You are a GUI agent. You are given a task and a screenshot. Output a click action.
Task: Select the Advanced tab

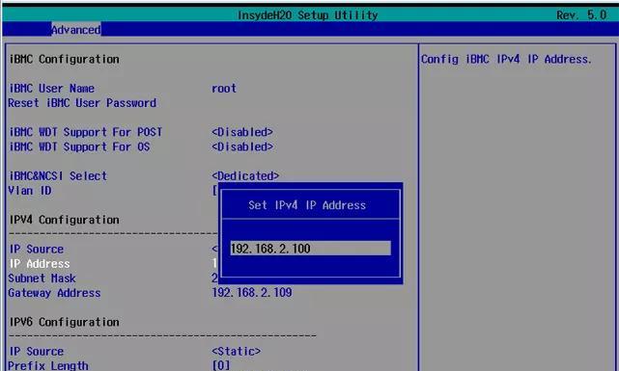point(75,30)
